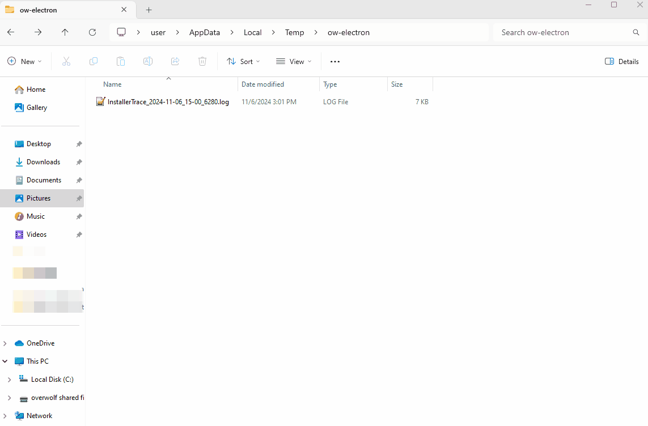Navigate to AppData in breadcrumb
The height and width of the screenshot is (426, 648).
tap(205, 33)
